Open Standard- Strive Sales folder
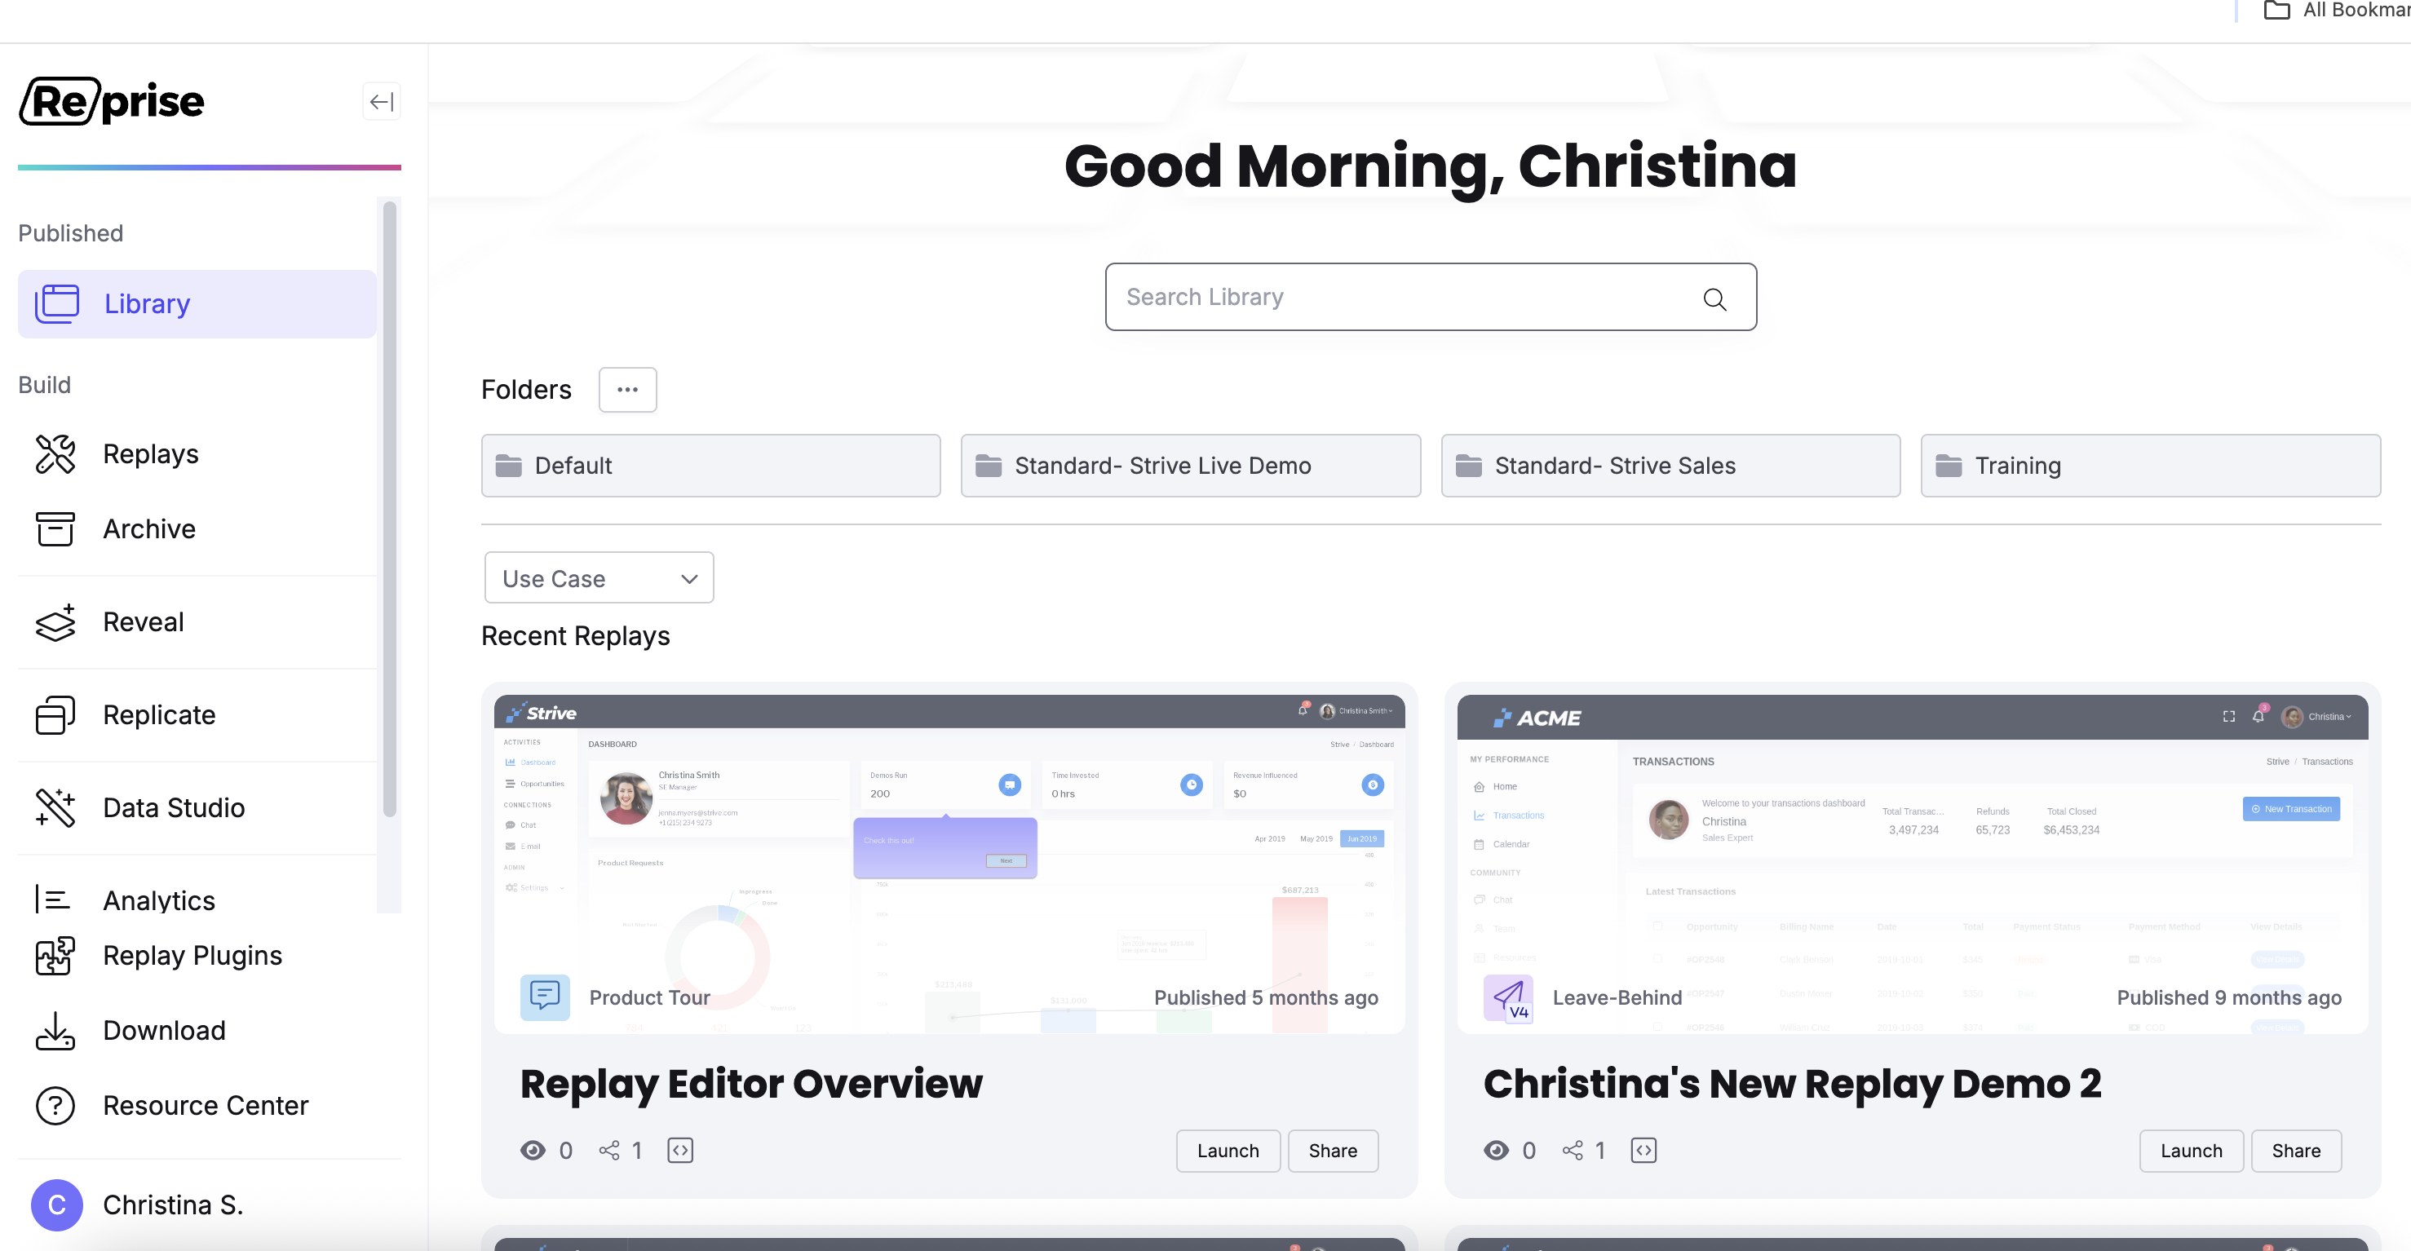 [x=1670, y=465]
